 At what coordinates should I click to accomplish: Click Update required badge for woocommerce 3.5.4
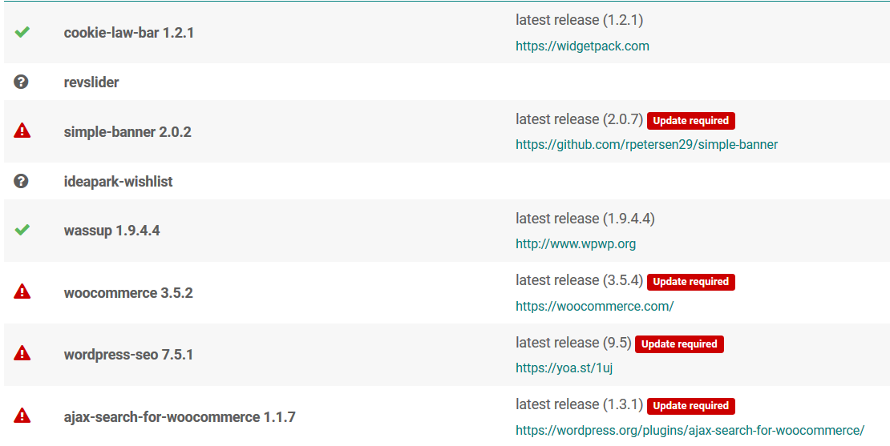tap(691, 282)
